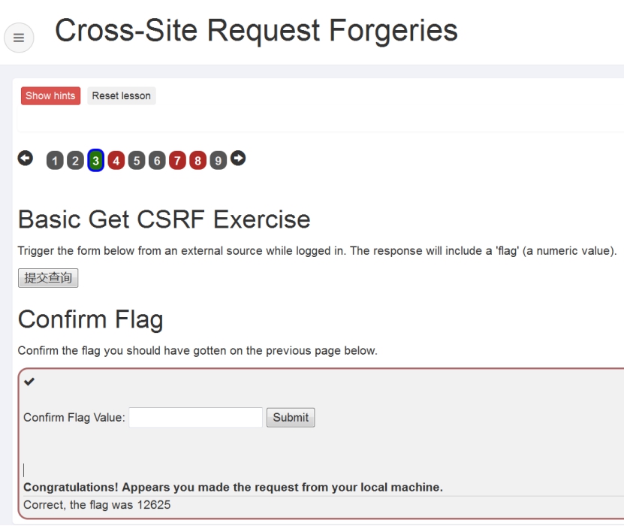Open red lesson page 7
The image size is (624, 526).
point(177,161)
